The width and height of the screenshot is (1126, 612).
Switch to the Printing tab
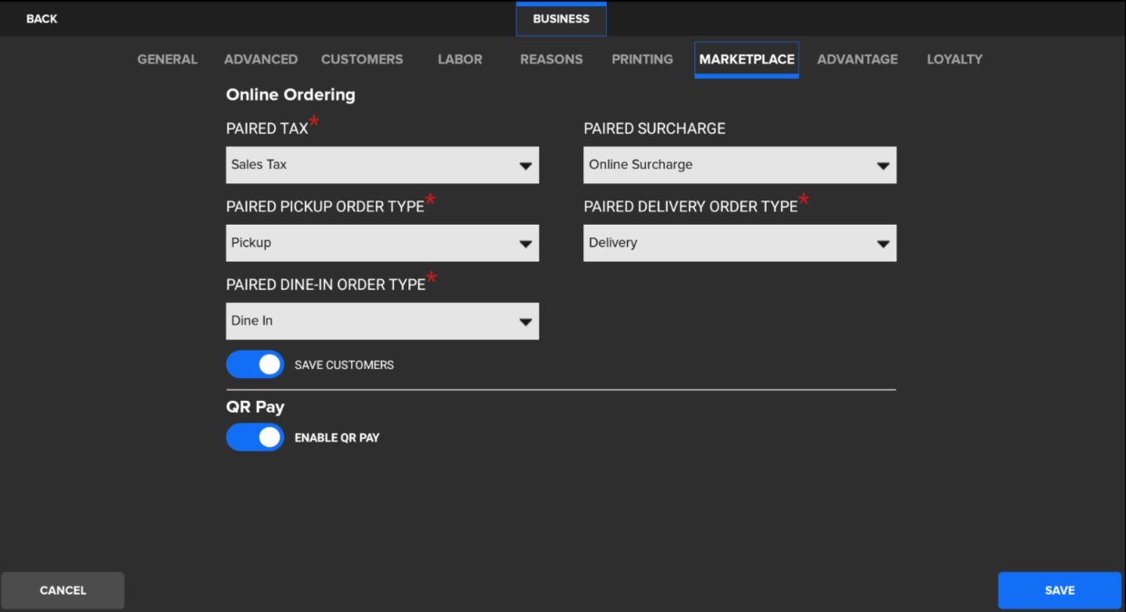click(642, 59)
